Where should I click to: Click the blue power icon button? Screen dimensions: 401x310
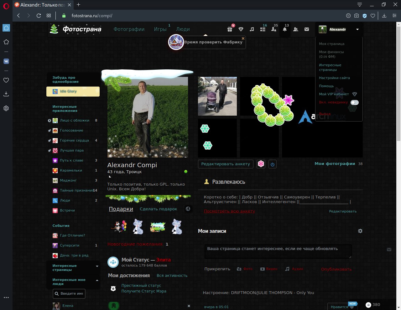[x=273, y=164]
